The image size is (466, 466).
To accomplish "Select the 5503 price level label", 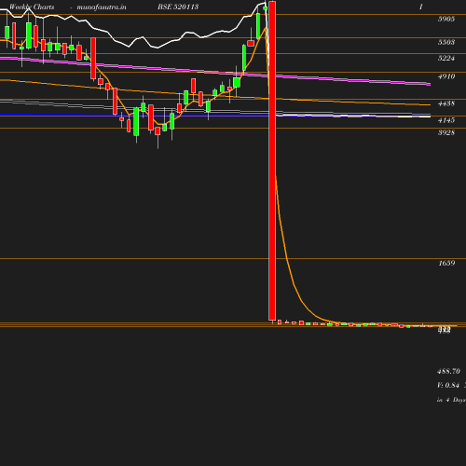I will point(446,42).
